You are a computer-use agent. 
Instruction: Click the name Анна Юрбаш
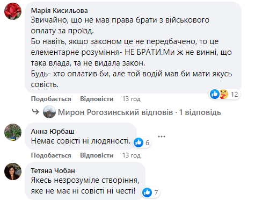(x=53, y=132)
